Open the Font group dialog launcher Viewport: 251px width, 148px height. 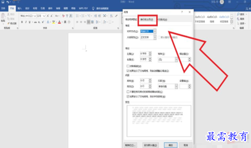tap(73, 28)
